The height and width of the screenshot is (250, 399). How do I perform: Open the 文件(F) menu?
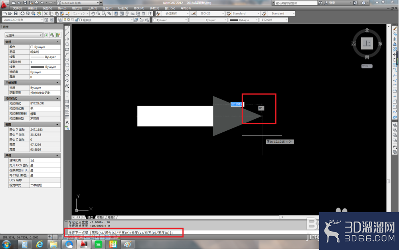click(x=18, y=8)
